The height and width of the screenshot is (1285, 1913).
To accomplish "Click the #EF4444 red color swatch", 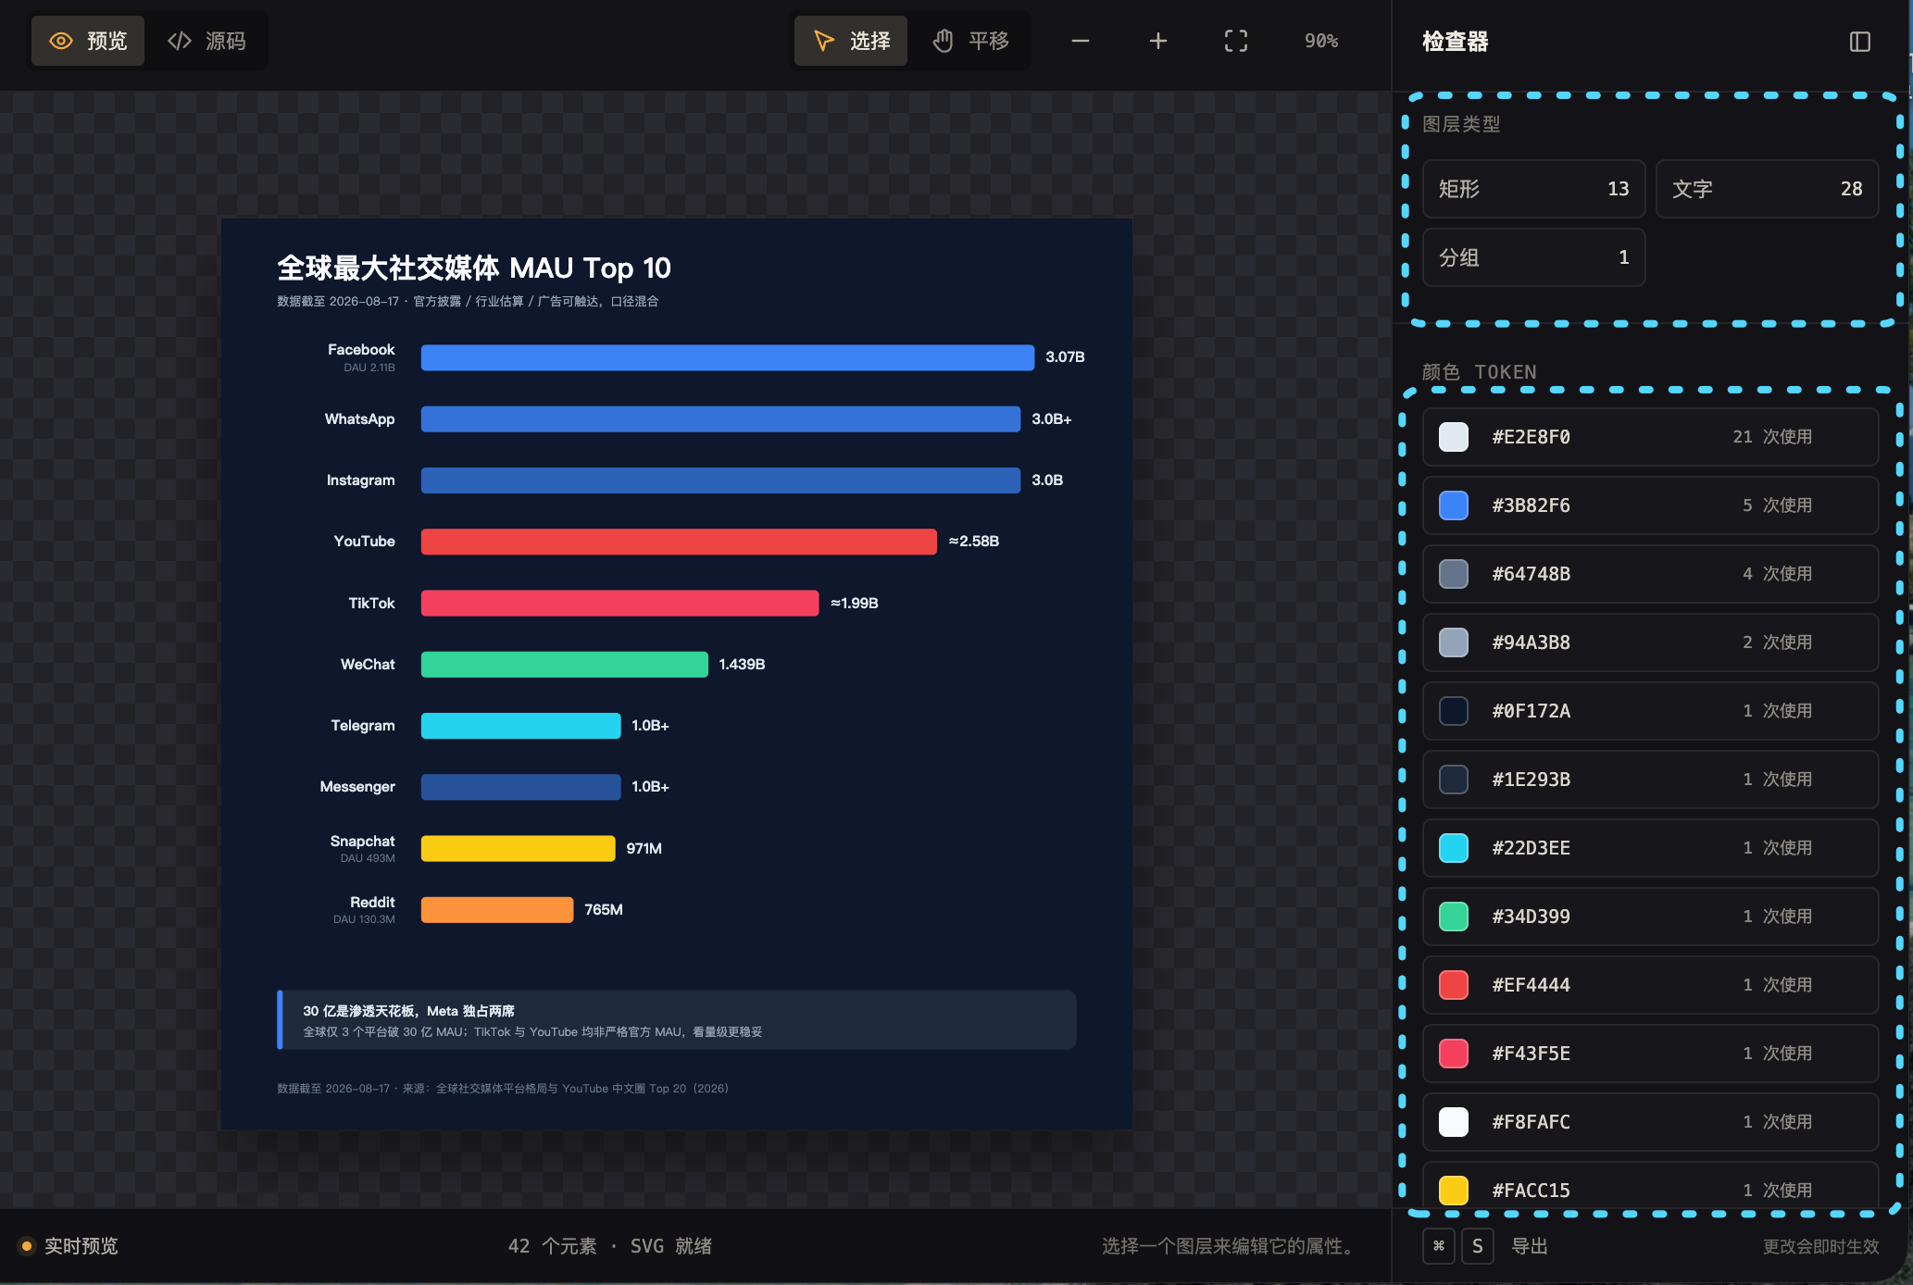I will pos(1454,985).
